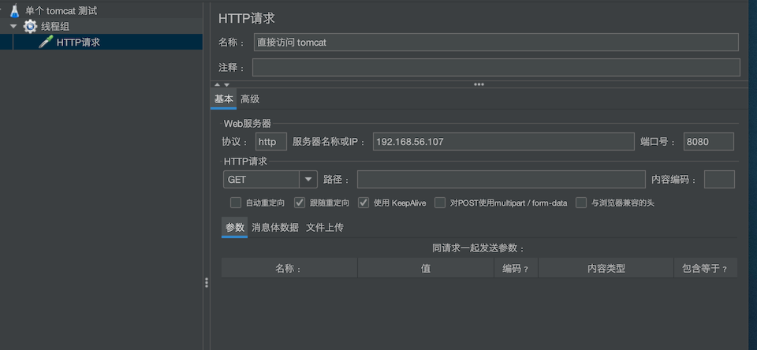Screen dimensions: 757x350
Task: Select the 单个 tomcat 测试 tree item
Action: [71, 11]
